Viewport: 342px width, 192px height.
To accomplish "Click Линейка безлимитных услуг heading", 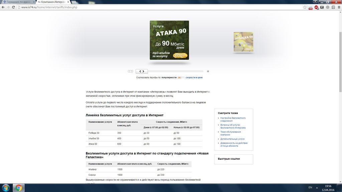I will coord(125,115).
